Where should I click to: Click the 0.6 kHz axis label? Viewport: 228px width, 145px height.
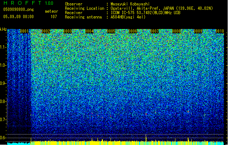[3, 138]
